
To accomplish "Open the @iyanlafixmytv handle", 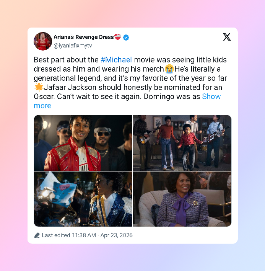I will click(x=73, y=46).
